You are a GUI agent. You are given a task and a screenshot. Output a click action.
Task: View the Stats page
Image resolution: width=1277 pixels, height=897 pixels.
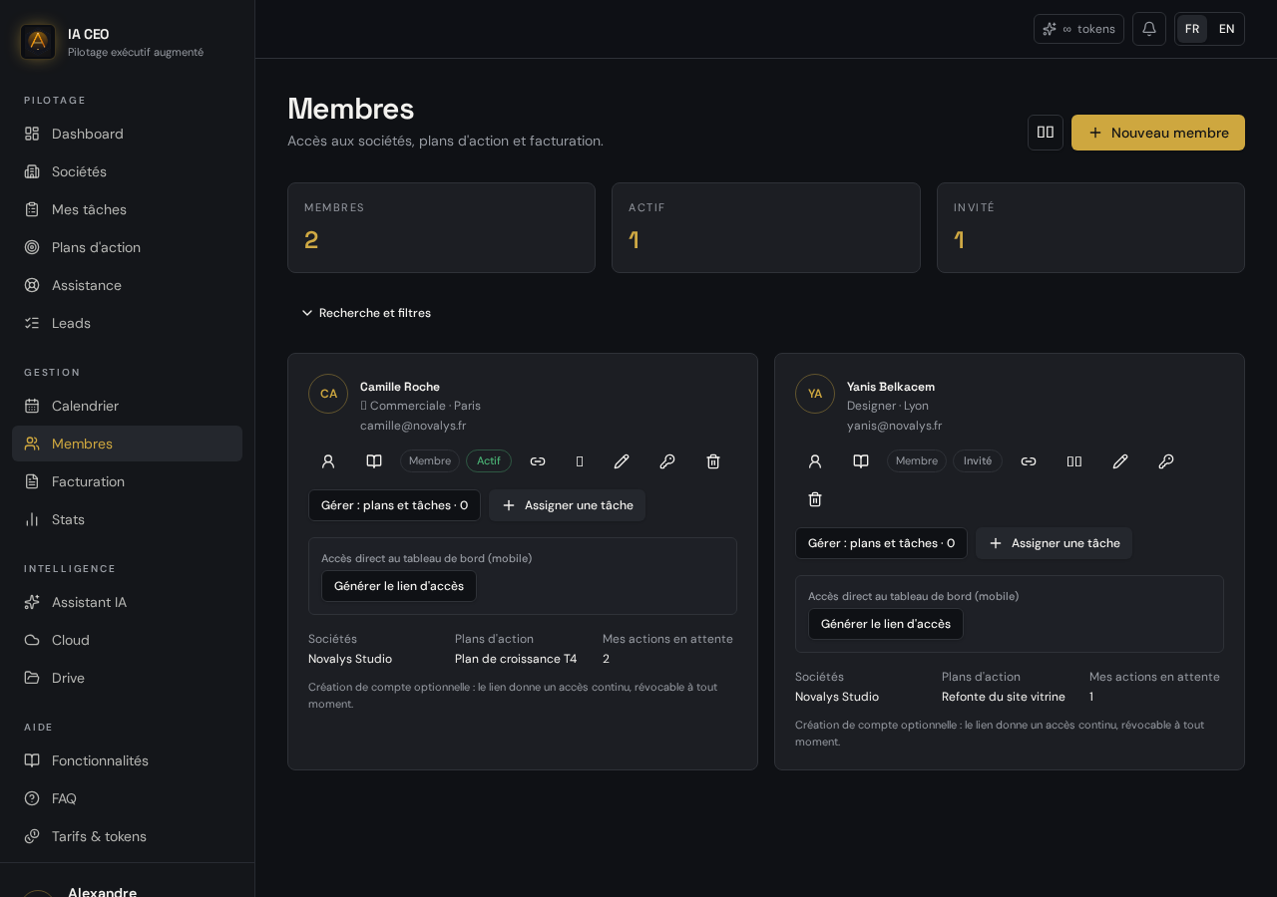(127, 519)
